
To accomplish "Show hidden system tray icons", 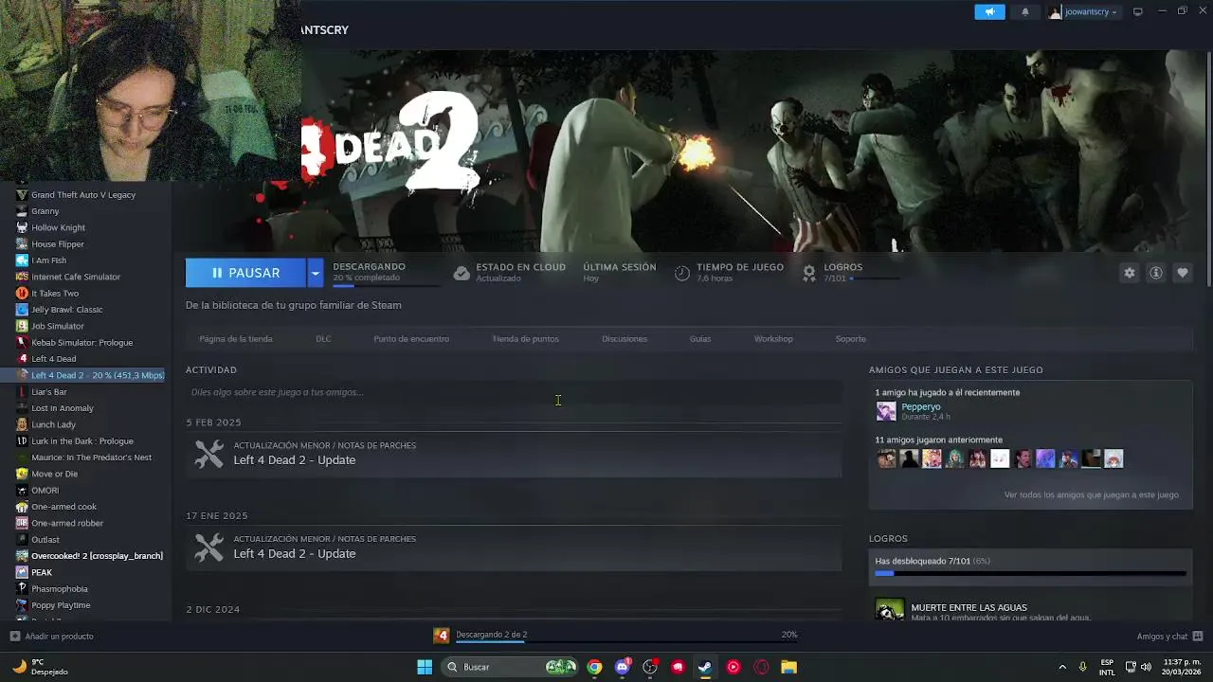I will pyautogui.click(x=1061, y=667).
